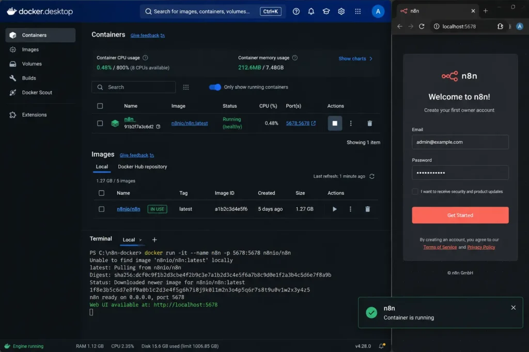
Task: Delete the n8nio/n8n image
Action: (x=367, y=209)
